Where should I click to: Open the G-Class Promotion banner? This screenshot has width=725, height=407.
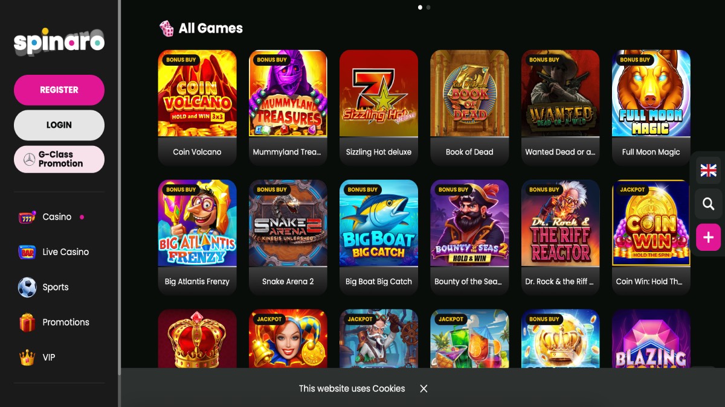pyautogui.click(x=59, y=159)
